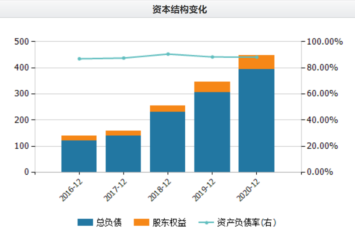Click the orange 股东权益 segment for 2018-12

pos(167,108)
